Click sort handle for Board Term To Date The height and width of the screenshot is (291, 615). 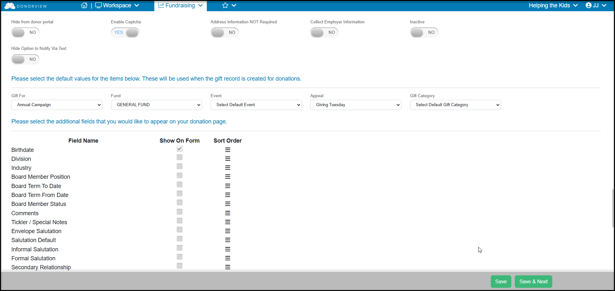point(228,186)
